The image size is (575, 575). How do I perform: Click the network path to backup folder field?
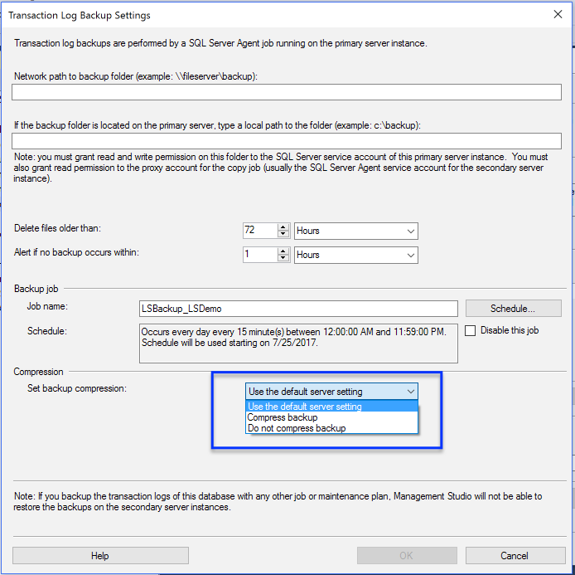pyautogui.click(x=287, y=92)
